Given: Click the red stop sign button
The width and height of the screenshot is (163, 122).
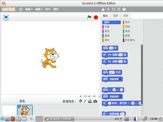Looking at the screenshot, I should [x=96, y=17].
